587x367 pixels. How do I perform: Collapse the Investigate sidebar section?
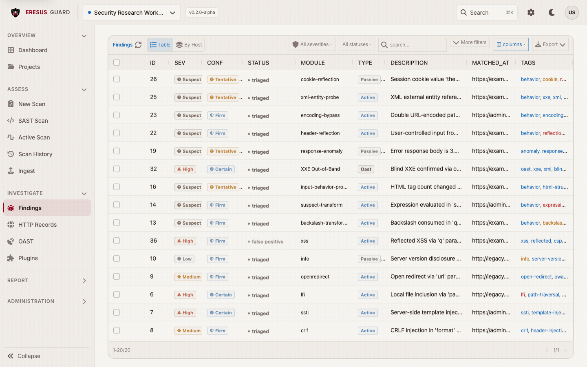pos(84,194)
